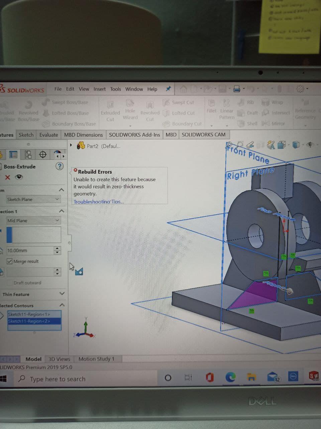Select the Linear Pattern tool
The height and width of the screenshot is (429, 321).
(x=227, y=109)
